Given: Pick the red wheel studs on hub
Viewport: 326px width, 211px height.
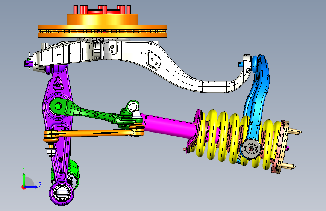Looking at the screenshot, I should pyautogui.click(x=102, y=9).
